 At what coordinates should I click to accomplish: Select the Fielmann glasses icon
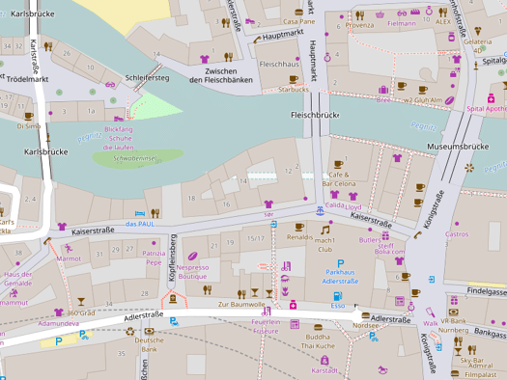coord(402,14)
